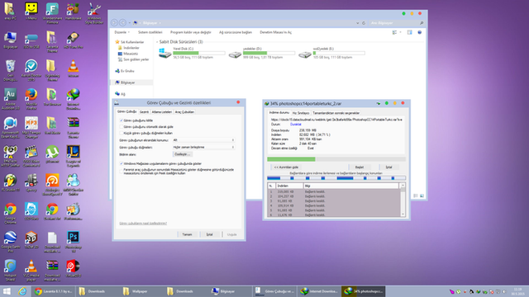
Task: Click the green IDM download progress bar
Action: coord(336,159)
